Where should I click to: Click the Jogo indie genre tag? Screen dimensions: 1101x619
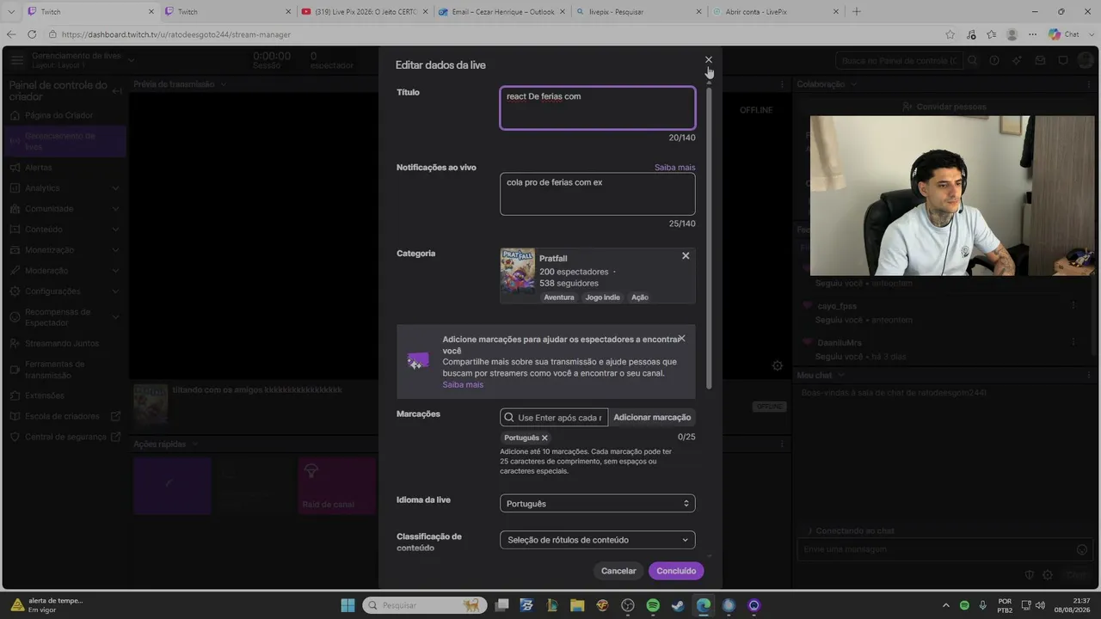pos(602,297)
